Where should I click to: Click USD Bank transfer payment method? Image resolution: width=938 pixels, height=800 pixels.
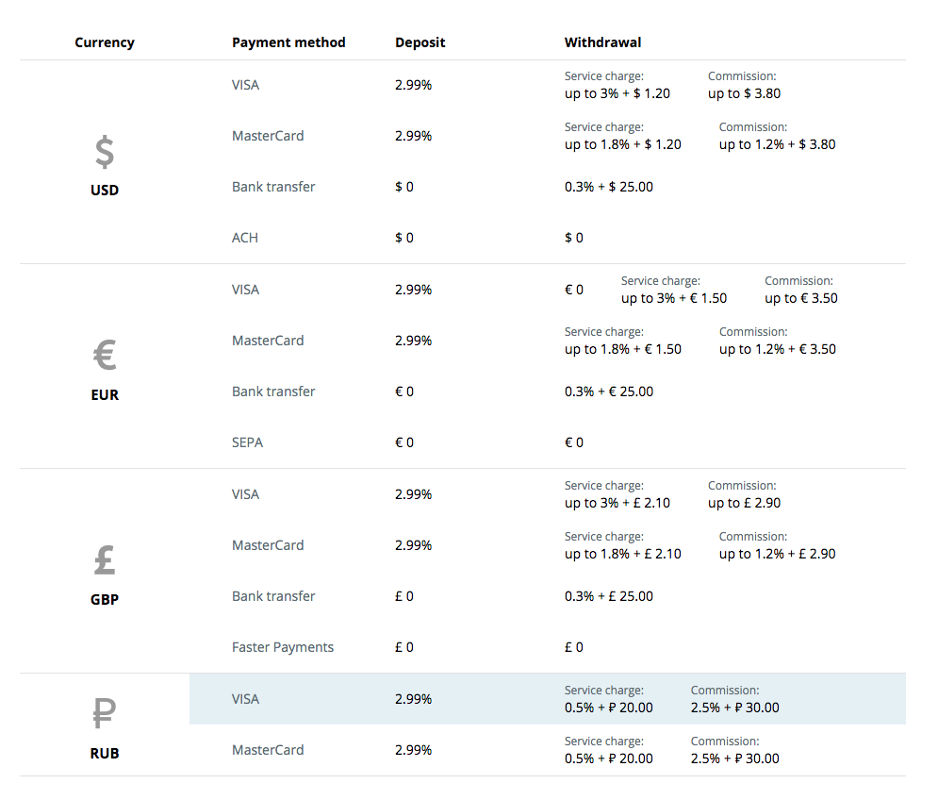273,187
